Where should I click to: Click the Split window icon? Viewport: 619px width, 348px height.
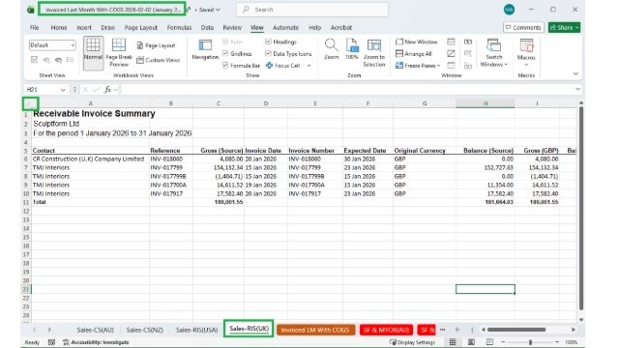coord(451,42)
